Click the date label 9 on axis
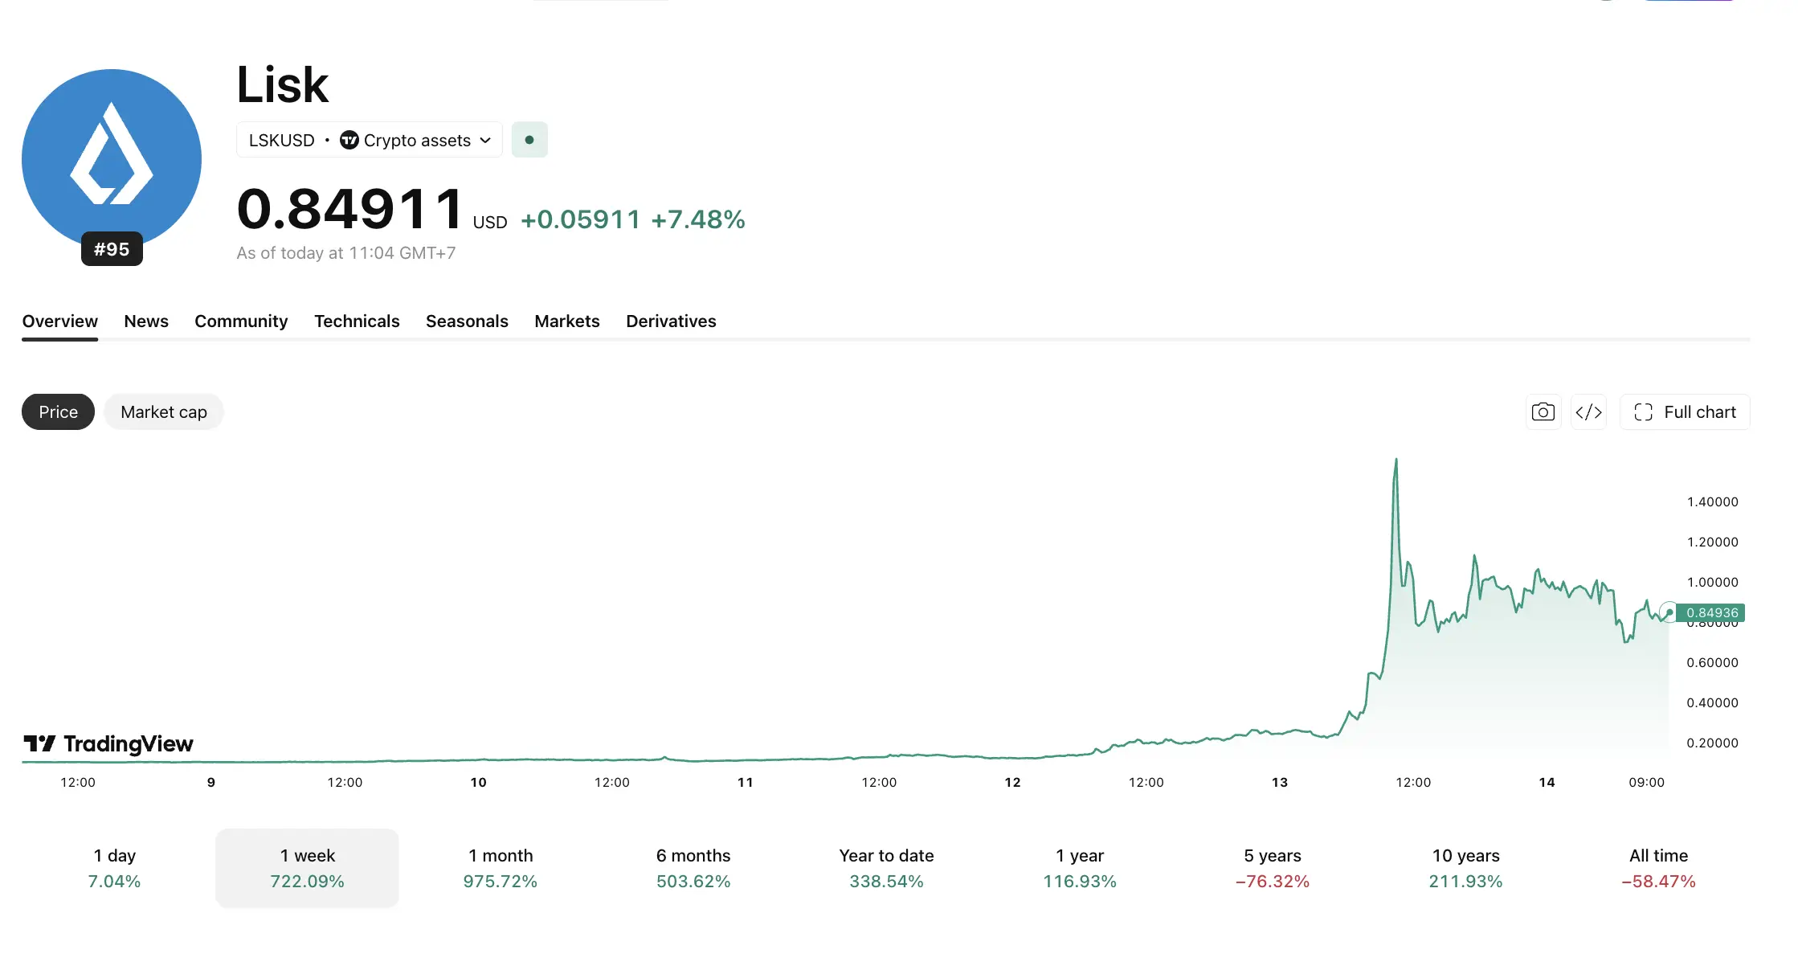 211,783
